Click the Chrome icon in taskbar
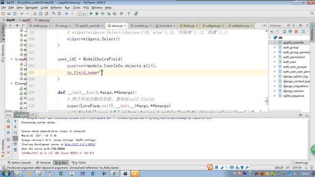 coord(114,174)
